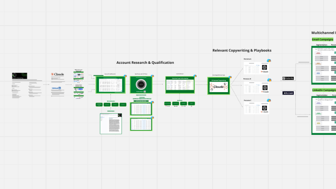Viewport: 336px width, 189px height.
Task: Open the account research spreadsheet green card
Action: [x=110, y=85]
